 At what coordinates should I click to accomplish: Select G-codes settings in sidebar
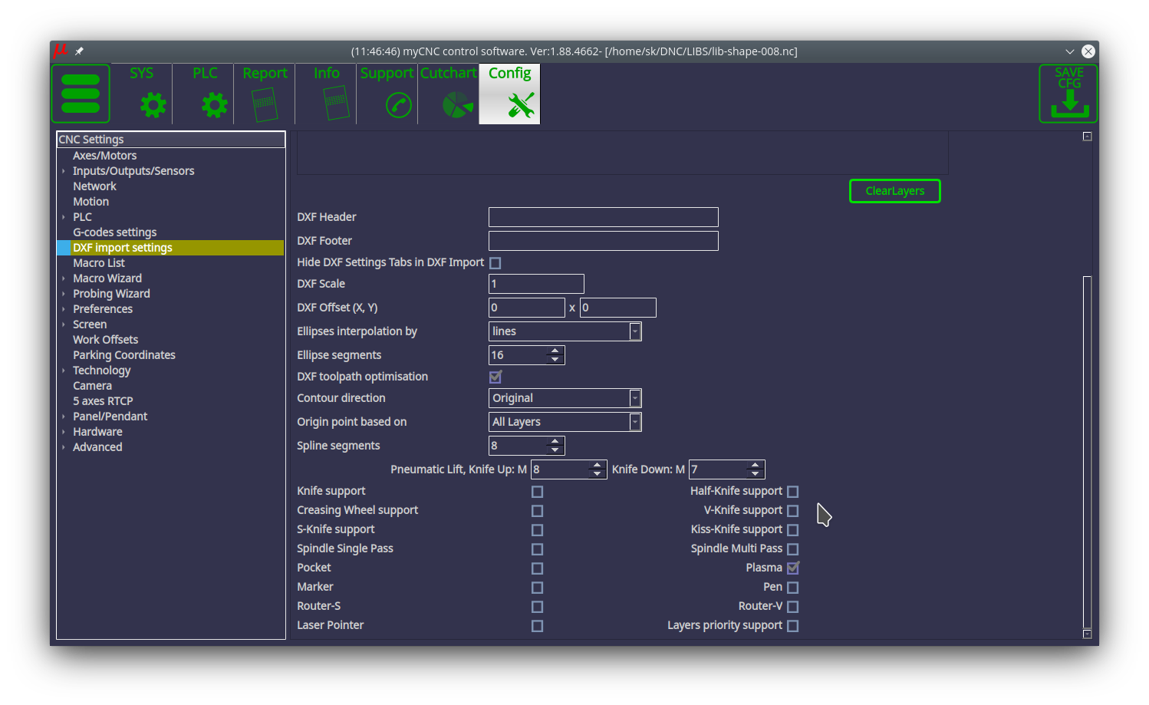click(114, 232)
